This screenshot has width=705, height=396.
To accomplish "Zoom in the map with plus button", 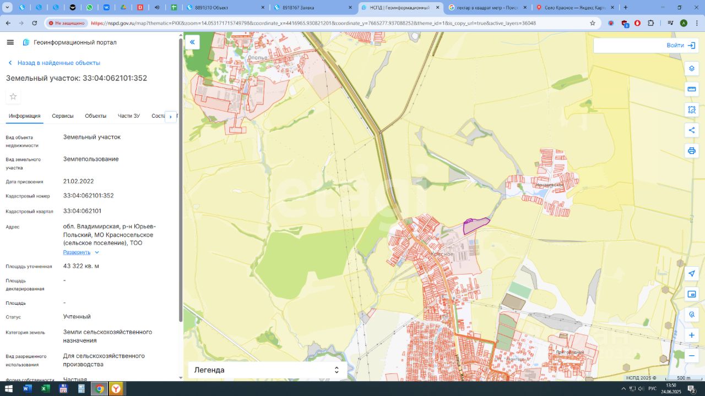I will click(x=691, y=335).
